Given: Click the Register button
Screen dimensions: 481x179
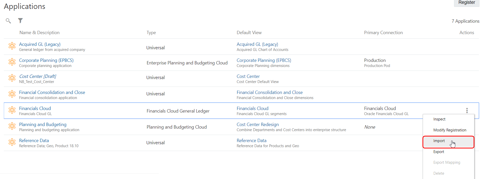Looking at the screenshot, I should [467, 3].
